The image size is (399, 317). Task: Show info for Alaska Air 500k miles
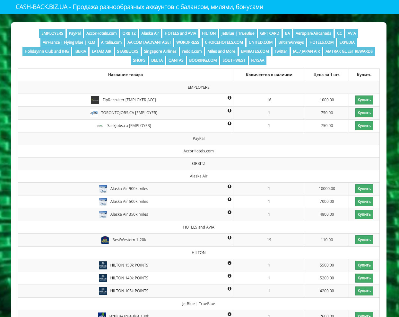click(230, 199)
